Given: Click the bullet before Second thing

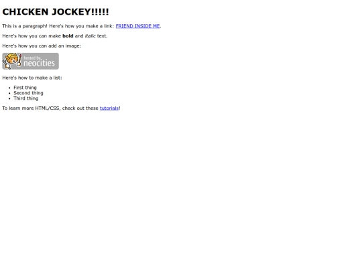Looking at the screenshot, I should [9, 93].
